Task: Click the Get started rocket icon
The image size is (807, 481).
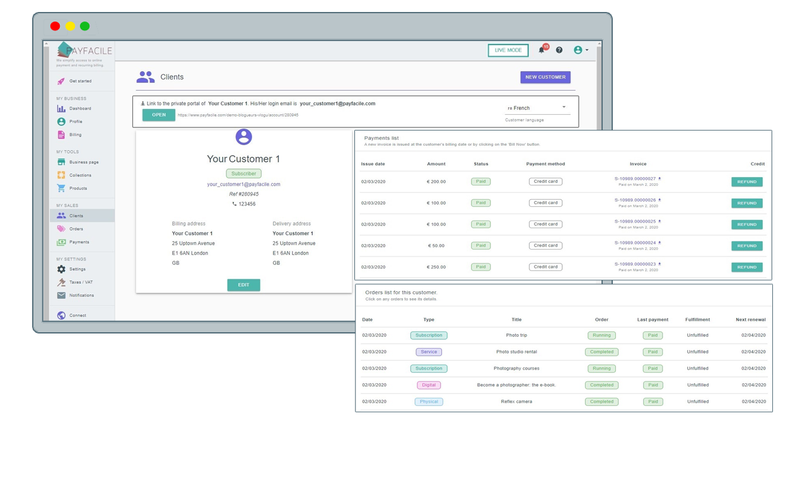Action: point(61,81)
